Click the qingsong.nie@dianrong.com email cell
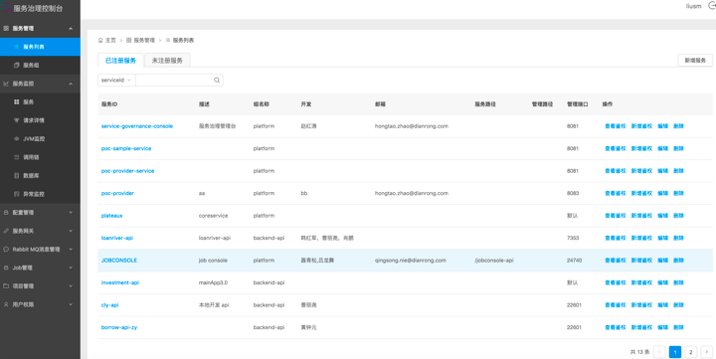The image size is (716, 359). click(410, 261)
